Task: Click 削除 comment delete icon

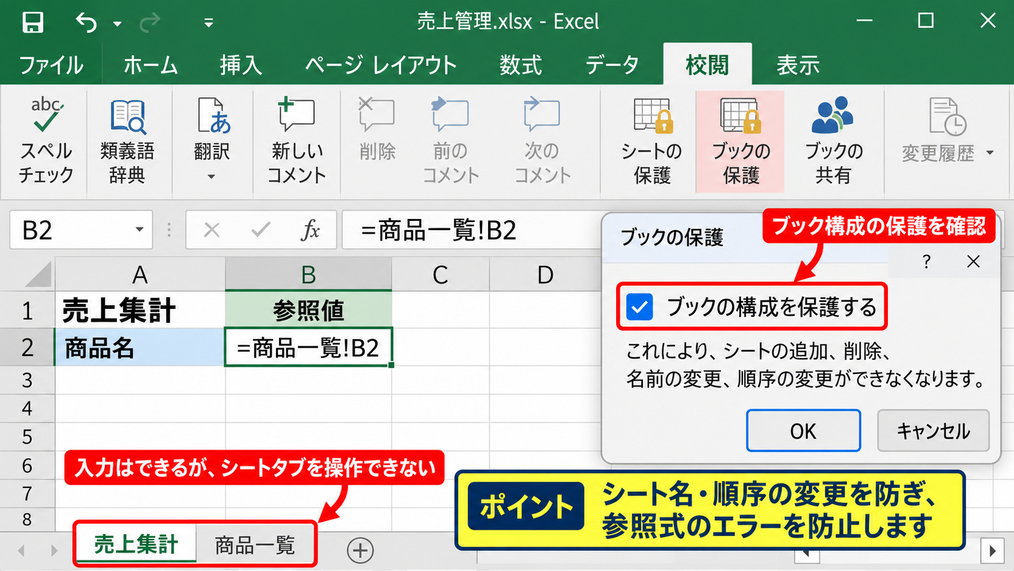Action: click(377, 129)
